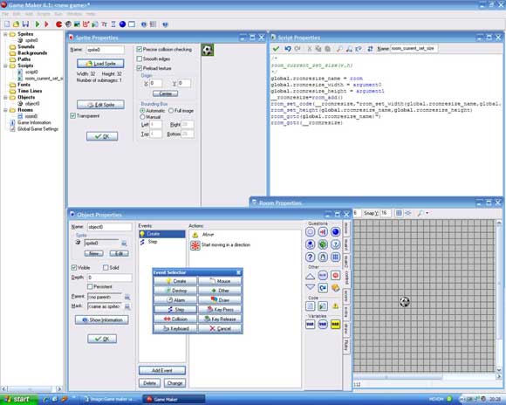Add a room with the rectangle icon
This screenshot has width=506, height=405.
click(x=132, y=24)
